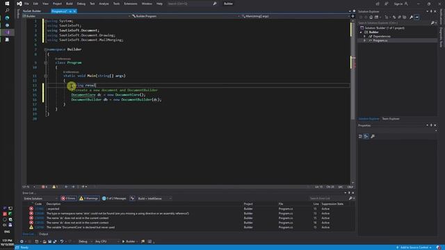This screenshot has width=445, height=250.
Task: Toggle the Warnings filter button
Action: click(89, 199)
